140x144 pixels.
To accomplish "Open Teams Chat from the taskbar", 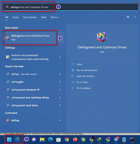I will click(34, 140).
